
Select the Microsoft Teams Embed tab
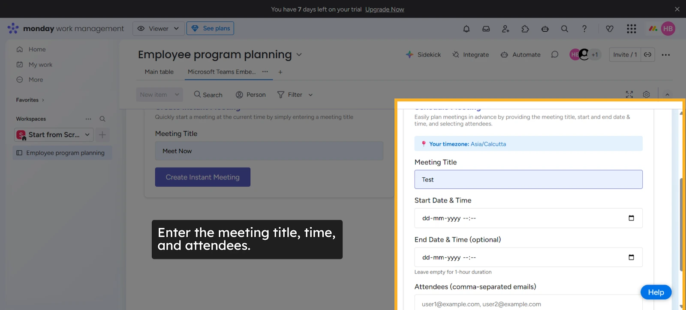pos(221,72)
